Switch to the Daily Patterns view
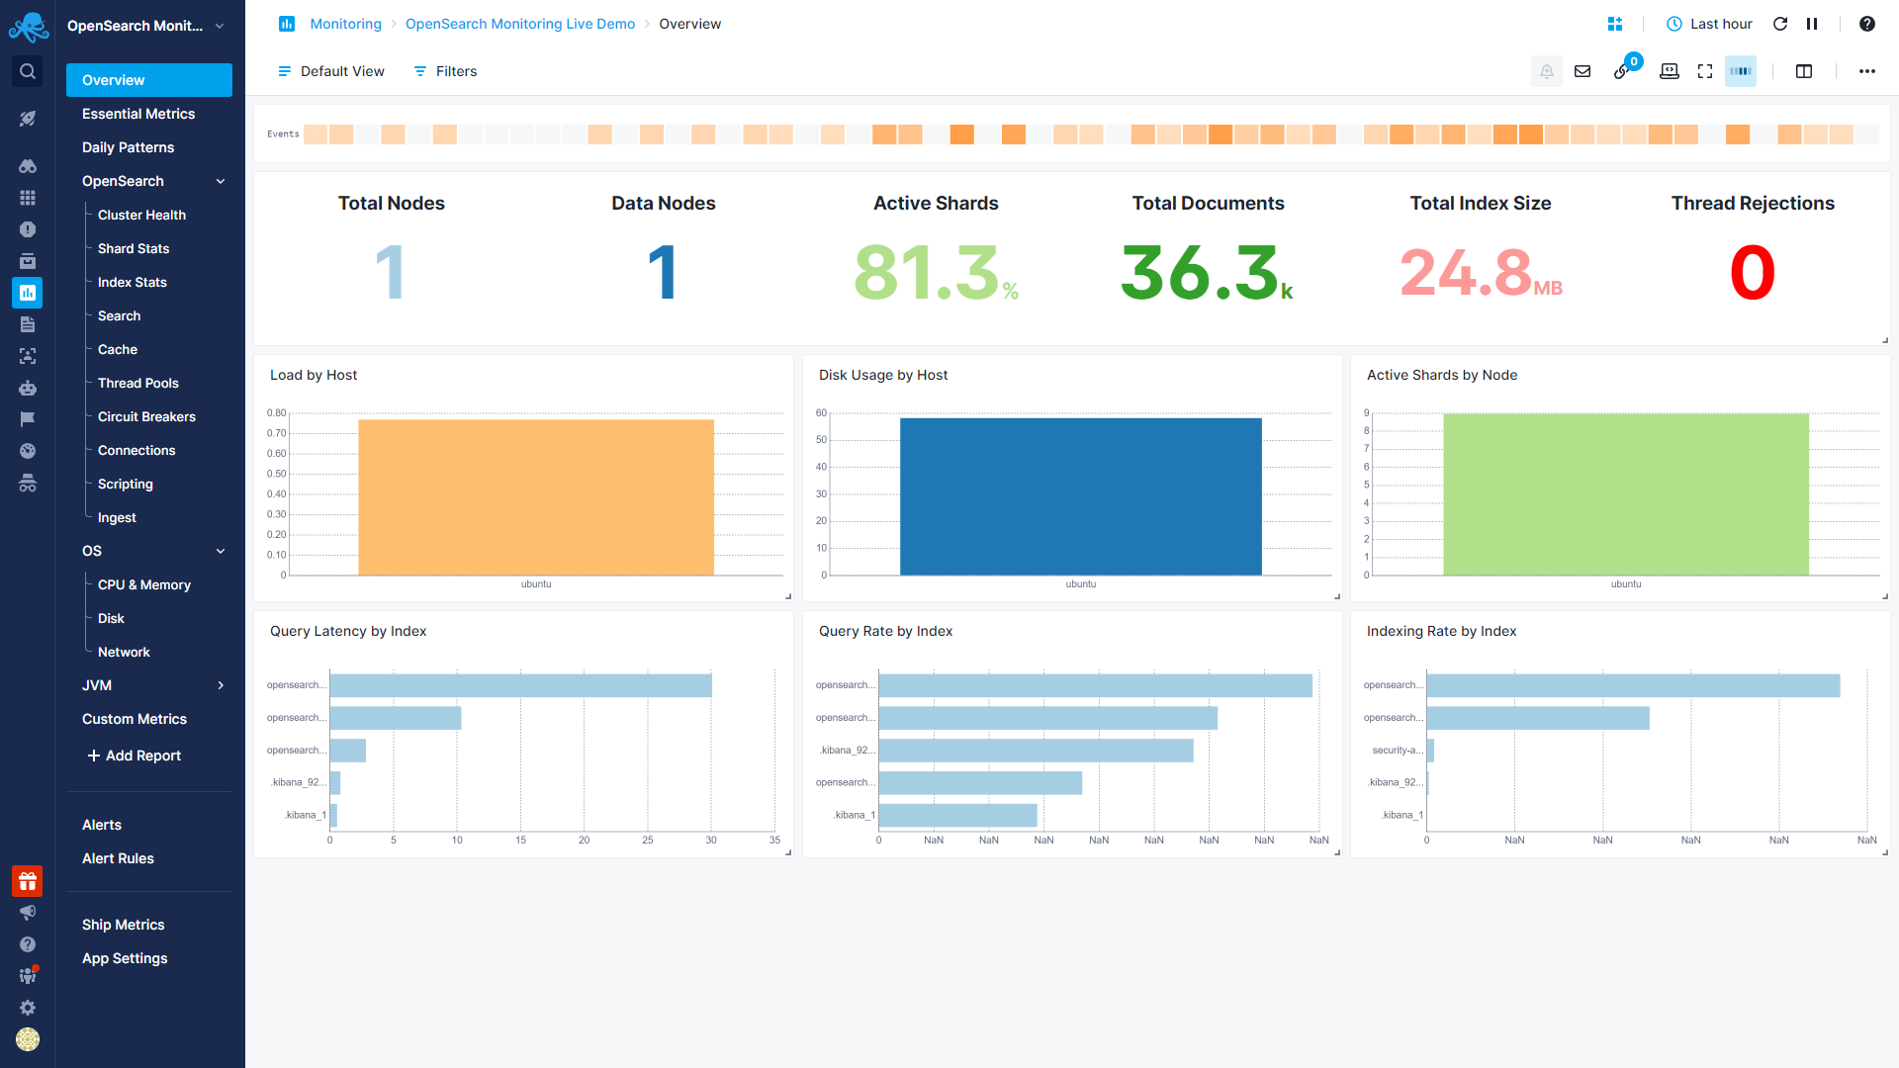The height and width of the screenshot is (1068, 1899). [x=129, y=146]
